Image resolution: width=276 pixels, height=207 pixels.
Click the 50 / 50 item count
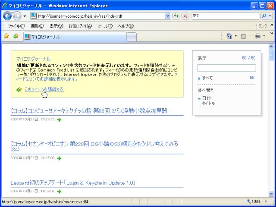pos(249,58)
